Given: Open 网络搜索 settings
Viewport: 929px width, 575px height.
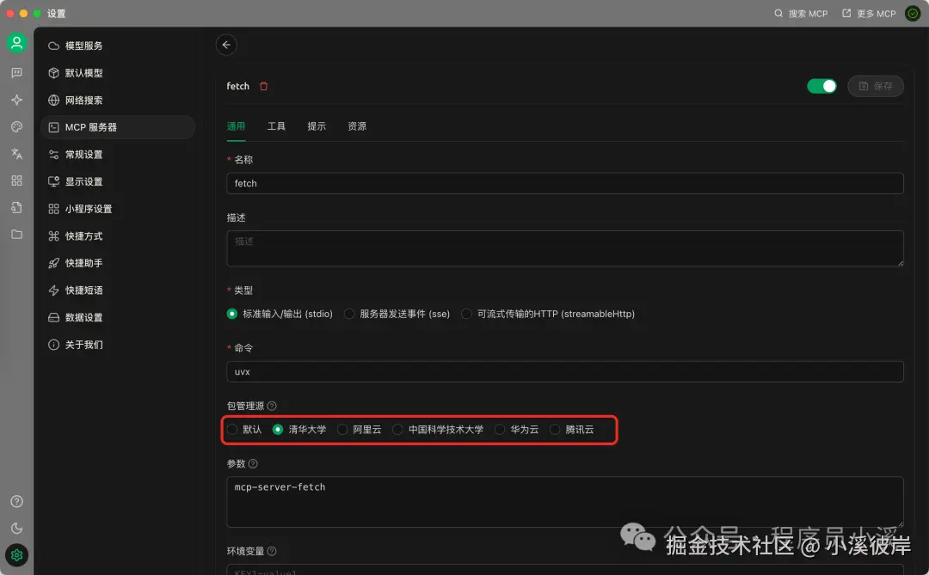Looking at the screenshot, I should (x=117, y=100).
